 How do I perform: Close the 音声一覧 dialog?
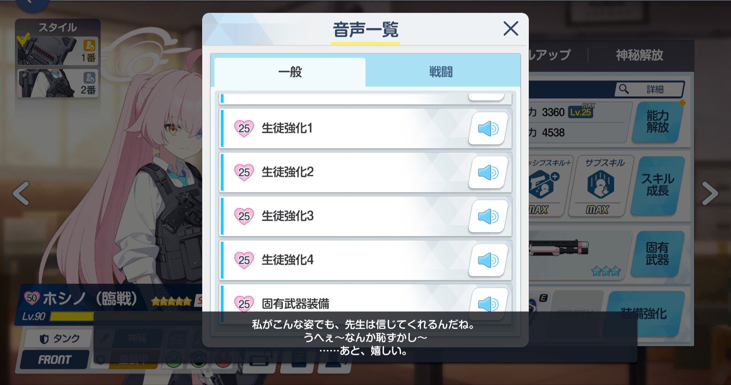coord(511,29)
